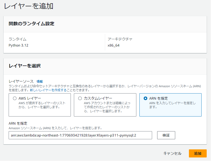This screenshot has width=211, height=161.
Task: Click the x86_64 architecture value
Action: [x=113, y=45]
